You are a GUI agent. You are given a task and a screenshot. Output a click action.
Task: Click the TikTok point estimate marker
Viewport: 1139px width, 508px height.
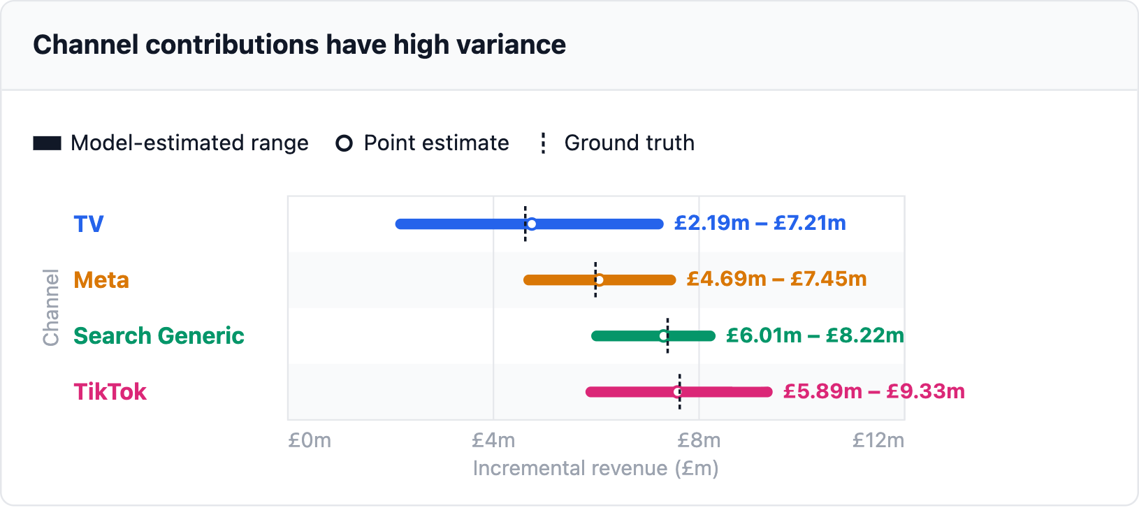677,392
